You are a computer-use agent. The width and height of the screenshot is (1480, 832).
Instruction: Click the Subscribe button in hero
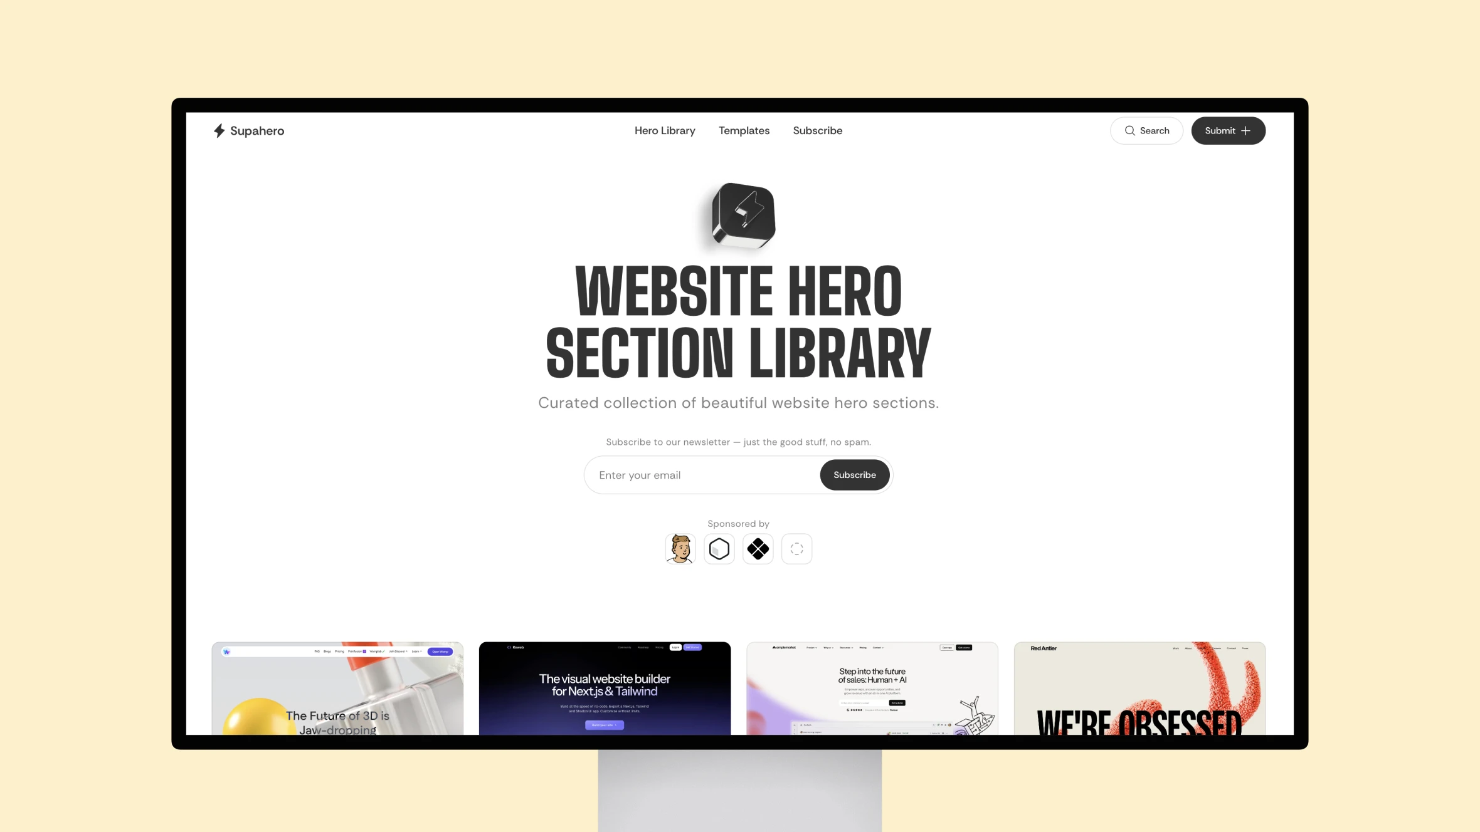pyautogui.click(x=854, y=474)
